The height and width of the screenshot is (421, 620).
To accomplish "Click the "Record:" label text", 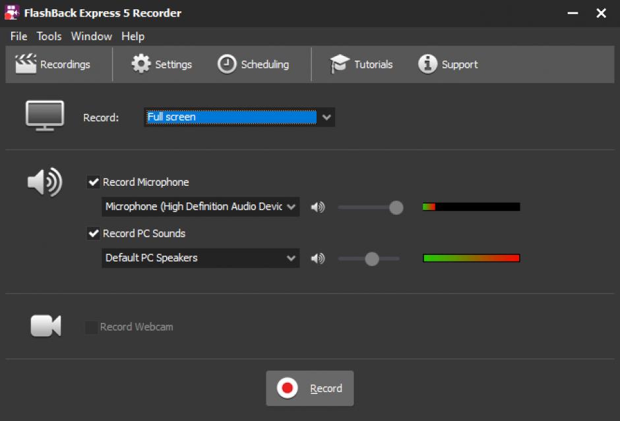I will [101, 118].
